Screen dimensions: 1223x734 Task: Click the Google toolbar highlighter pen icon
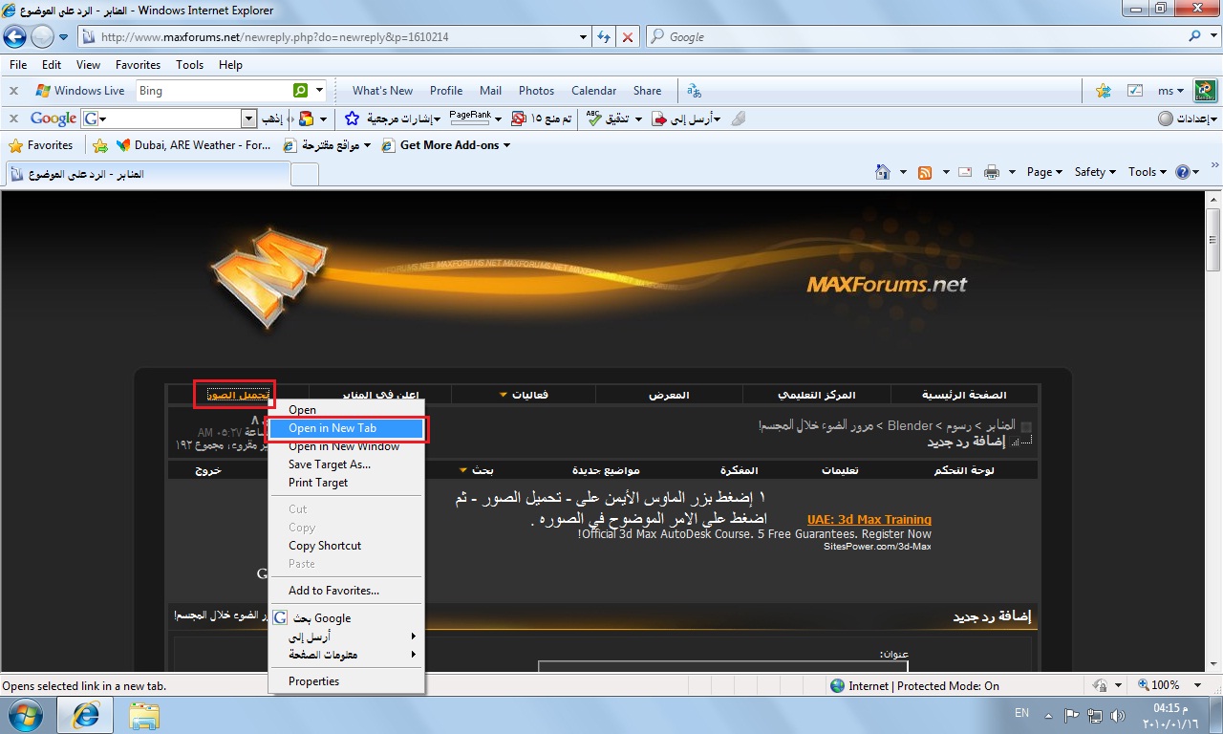point(738,119)
